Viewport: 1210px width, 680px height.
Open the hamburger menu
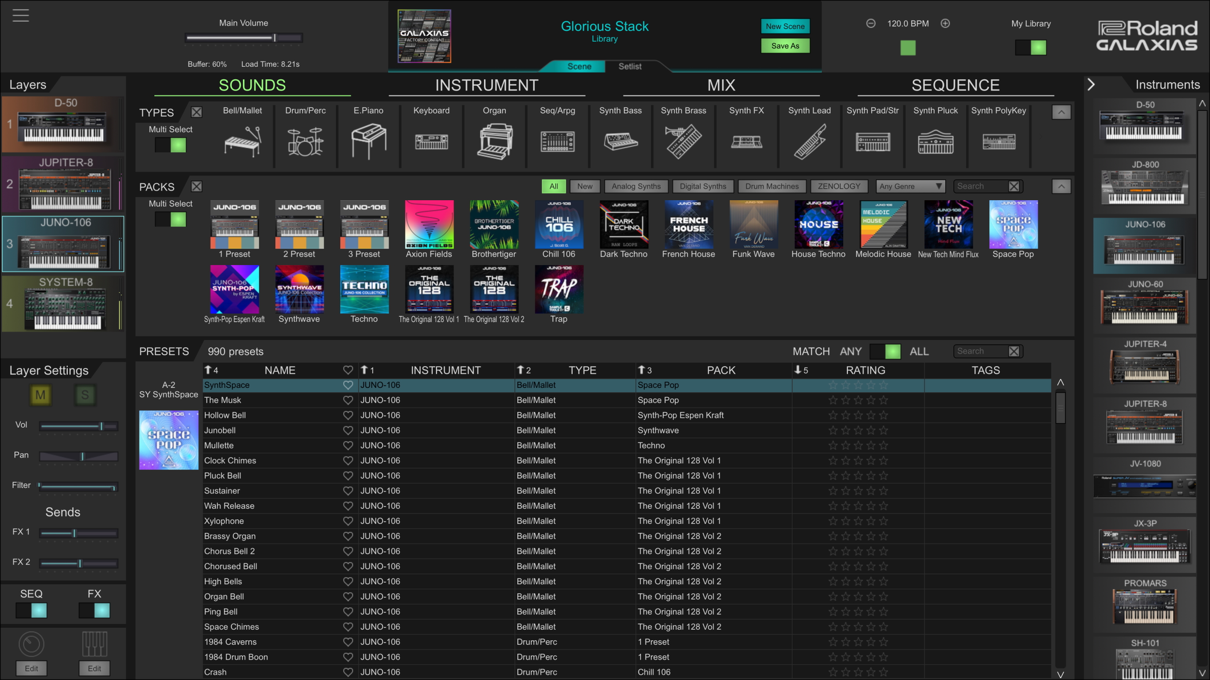(x=21, y=15)
